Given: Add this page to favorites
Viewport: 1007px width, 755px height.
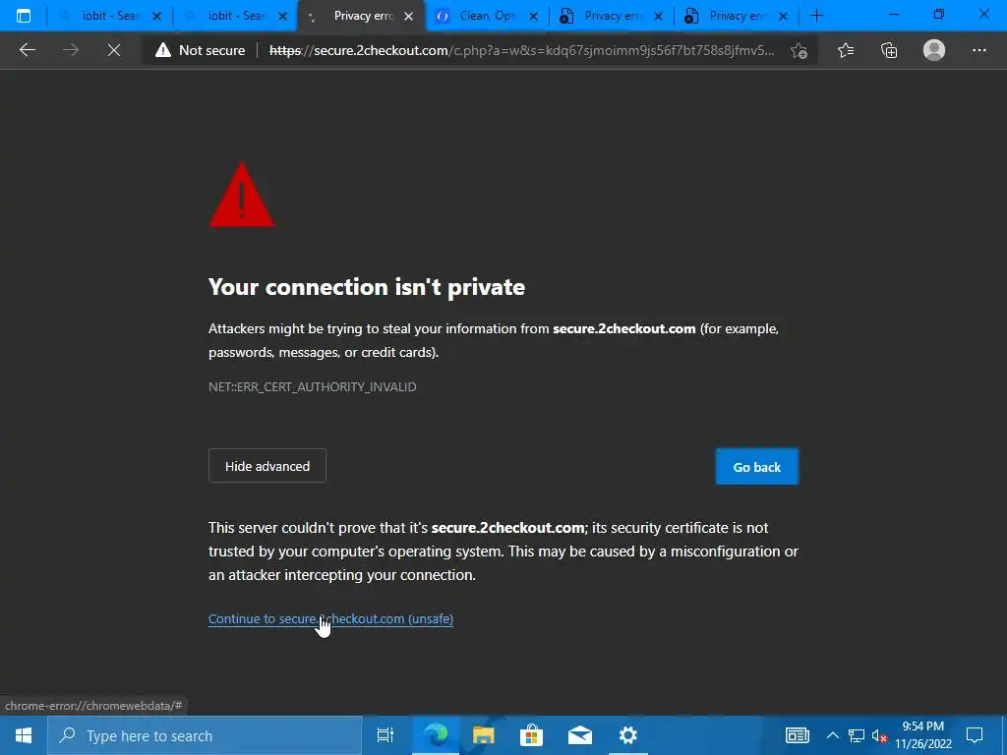Looking at the screenshot, I should coord(799,50).
